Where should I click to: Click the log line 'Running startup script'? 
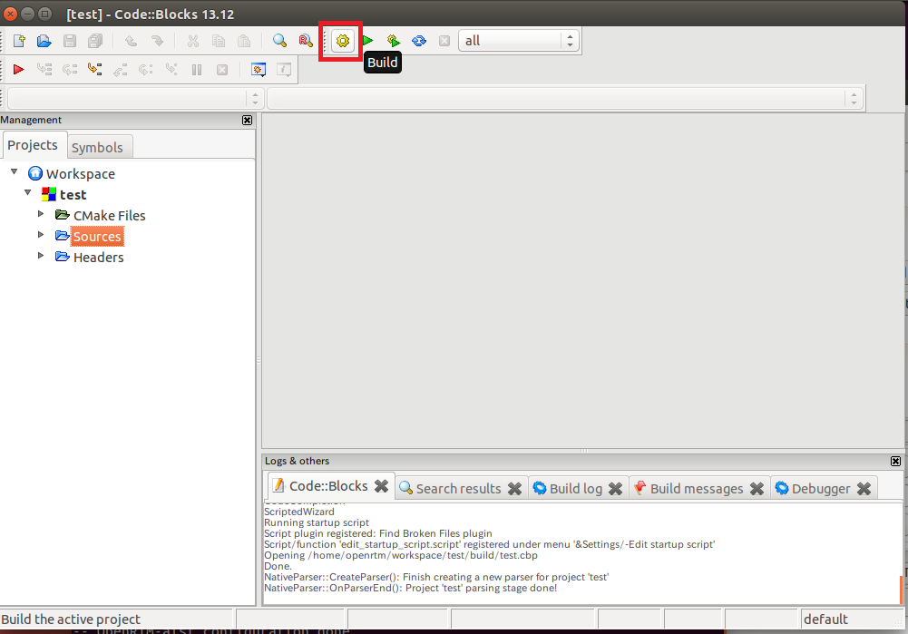[317, 522]
